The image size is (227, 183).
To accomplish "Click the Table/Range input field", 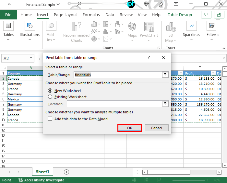I will point(117,74).
